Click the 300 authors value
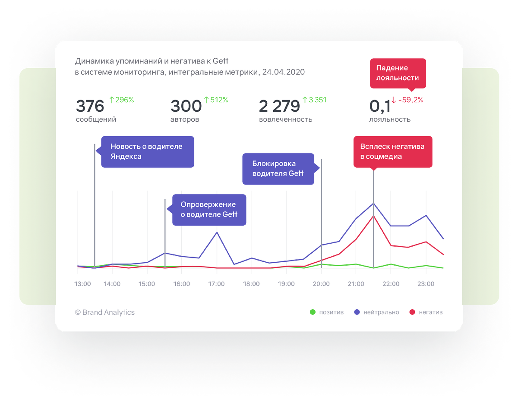This screenshot has height=402, width=518. [x=186, y=106]
